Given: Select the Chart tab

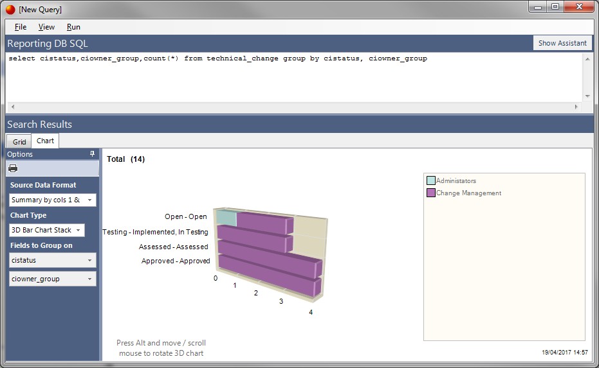Looking at the screenshot, I should click(45, 141).
